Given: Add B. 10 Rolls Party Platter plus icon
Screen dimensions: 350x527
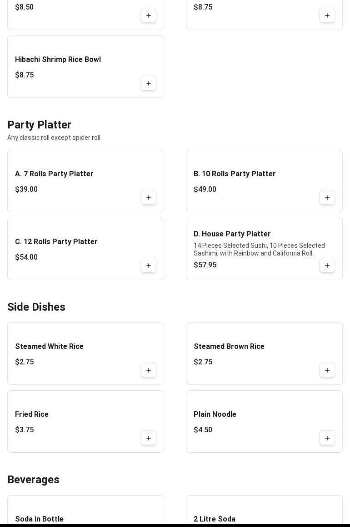Looking at the screenshot, I should pyautogui.click(x=327, y=198).
